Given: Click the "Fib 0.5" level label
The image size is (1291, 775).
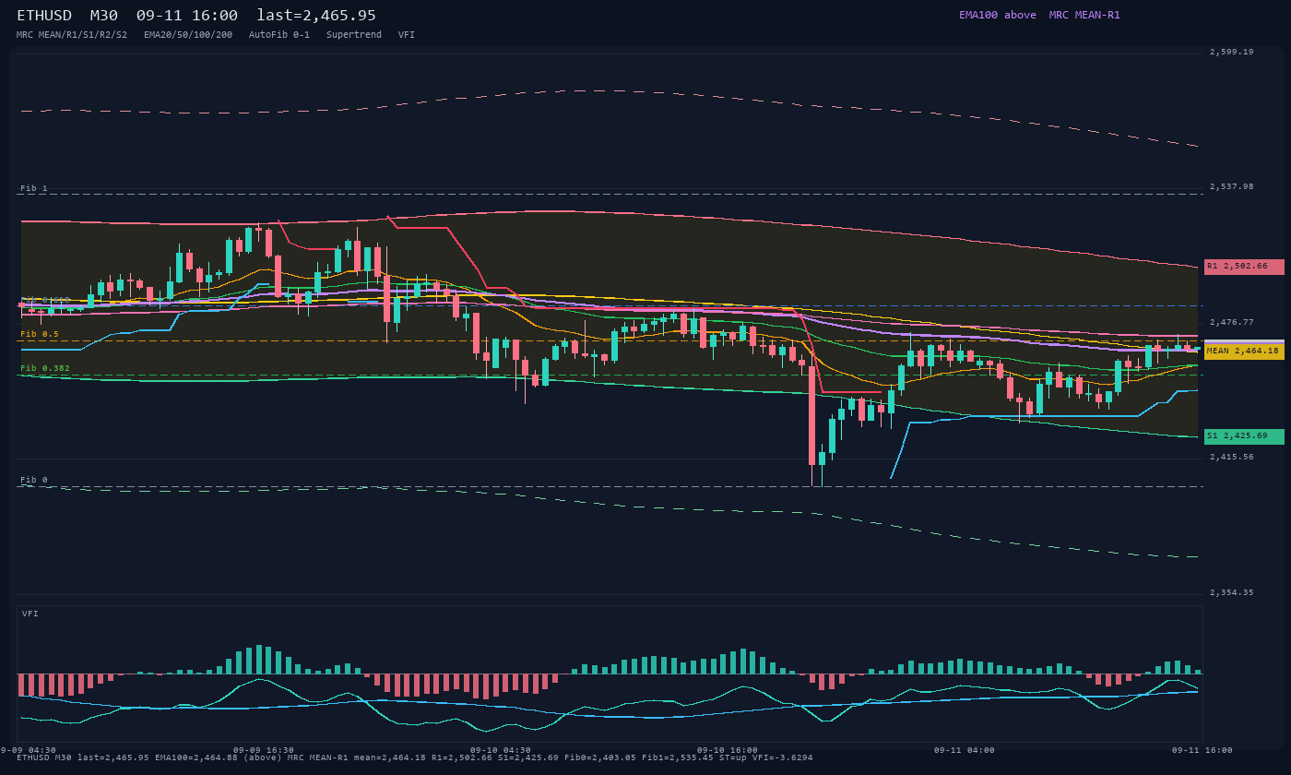Looking at the screenshot, I should (40, 335).
